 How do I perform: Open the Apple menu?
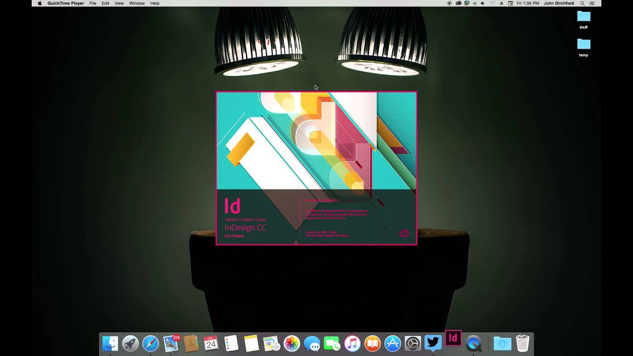pos(39,3)
